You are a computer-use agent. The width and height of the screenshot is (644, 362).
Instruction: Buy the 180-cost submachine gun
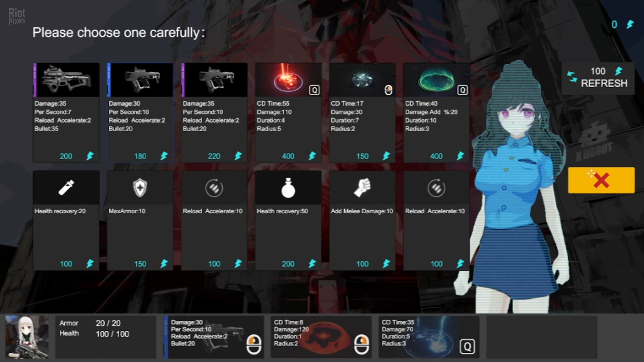click(x=140, y=80)
